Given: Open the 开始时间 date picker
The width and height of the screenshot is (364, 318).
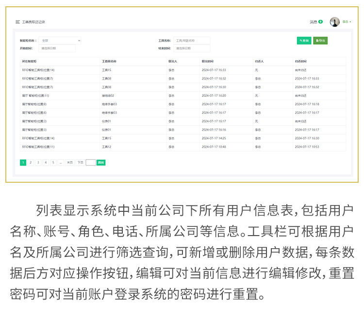Looking at the screenshot, I should pyautogui.click(x=57, y=48).
